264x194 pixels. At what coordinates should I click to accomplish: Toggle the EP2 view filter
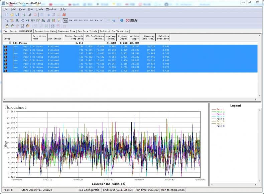[x=86, y=20]
